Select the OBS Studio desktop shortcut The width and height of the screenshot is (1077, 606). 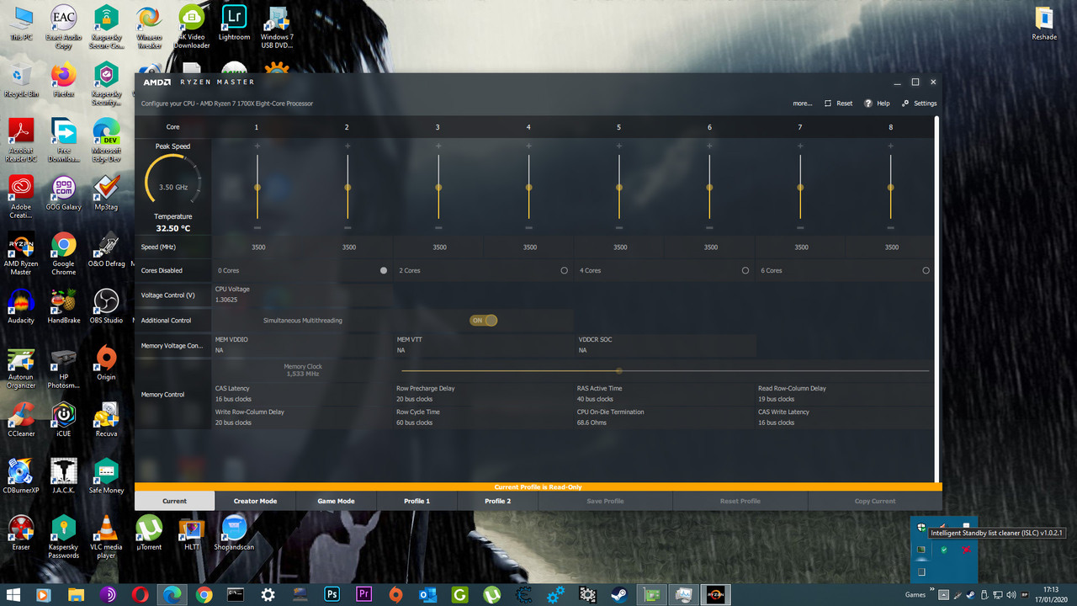106,306
